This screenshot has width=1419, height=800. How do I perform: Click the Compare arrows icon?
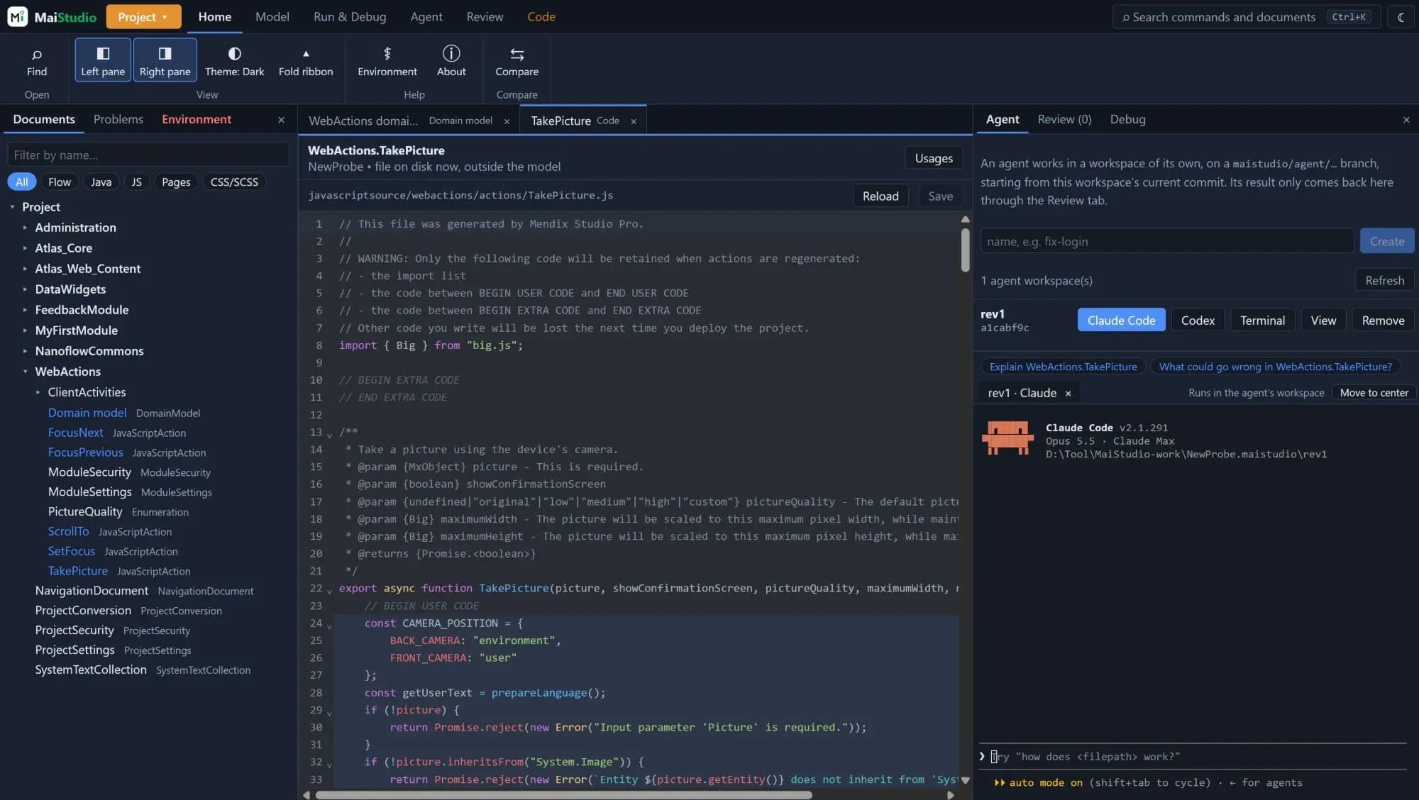point(517,54)
